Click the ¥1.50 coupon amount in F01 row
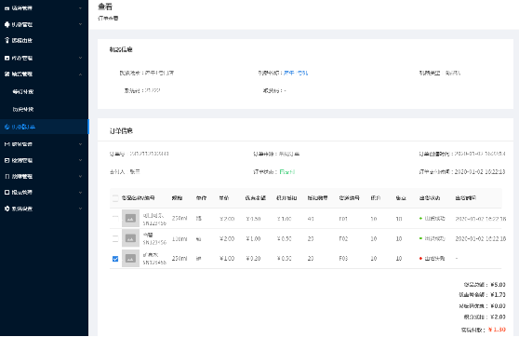 (x=253, y=219)
